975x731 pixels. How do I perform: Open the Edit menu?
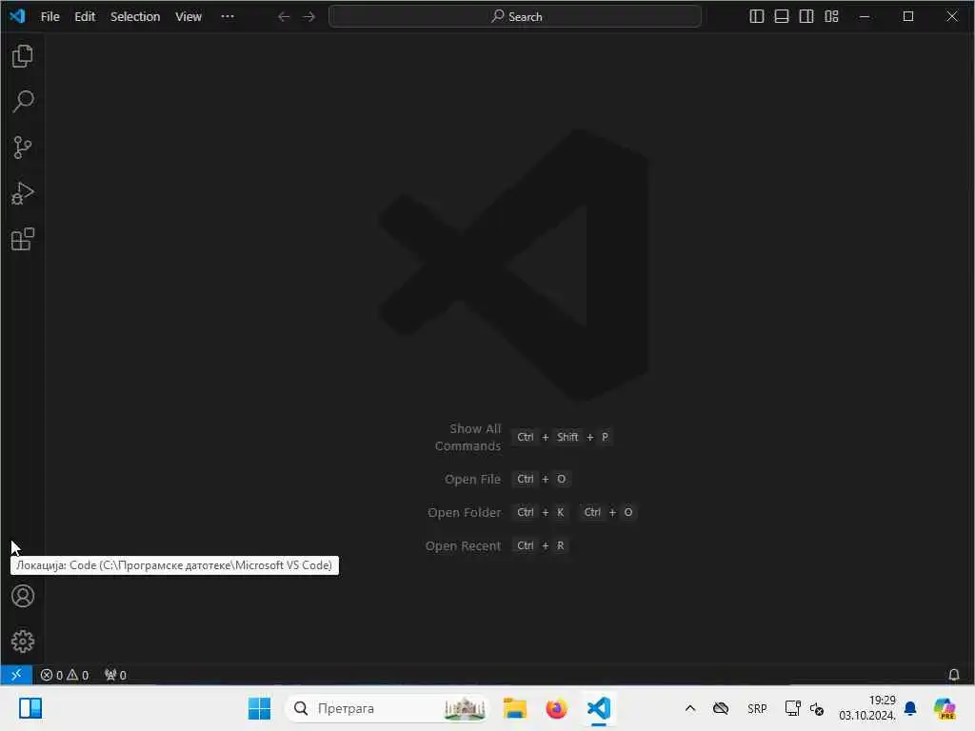85,17
